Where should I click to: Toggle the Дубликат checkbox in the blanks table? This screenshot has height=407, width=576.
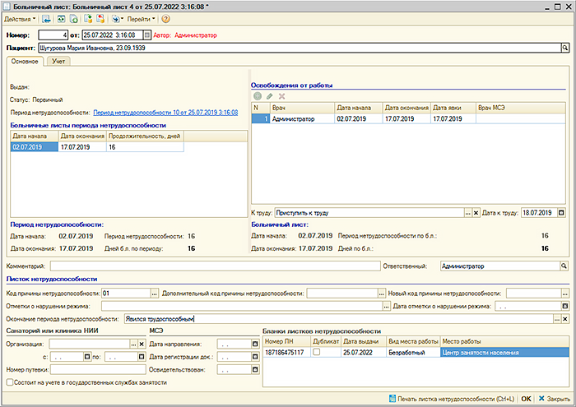317,352
